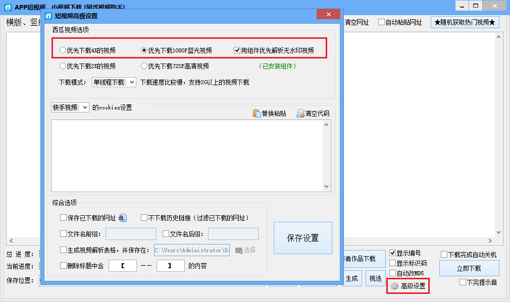Toggle 自动粘贴网址 checkbox in main window
510x302 pixels.
(x=382, y=22)
